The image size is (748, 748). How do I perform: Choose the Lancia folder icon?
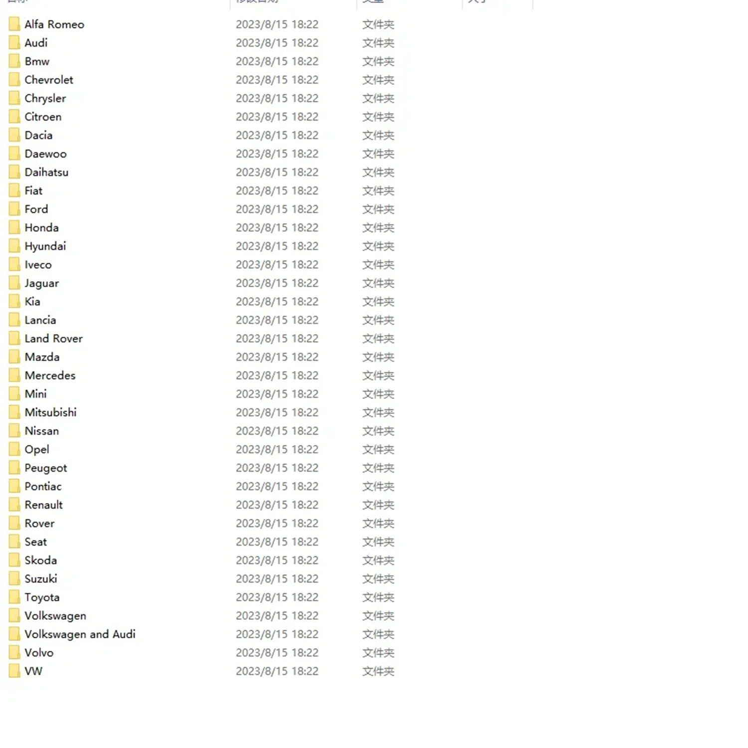pos(14,320)
